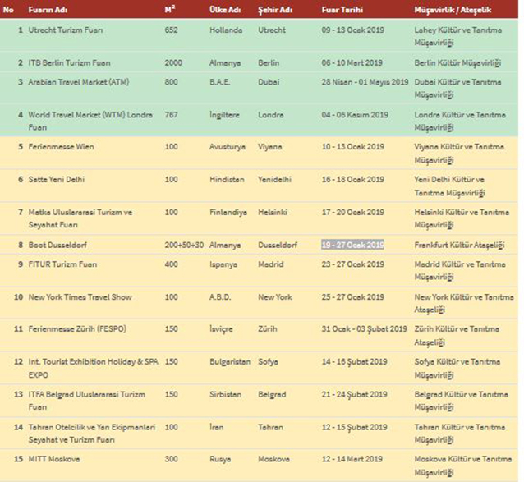Select the Bulgaristan country cell

[x=231, y=361]
